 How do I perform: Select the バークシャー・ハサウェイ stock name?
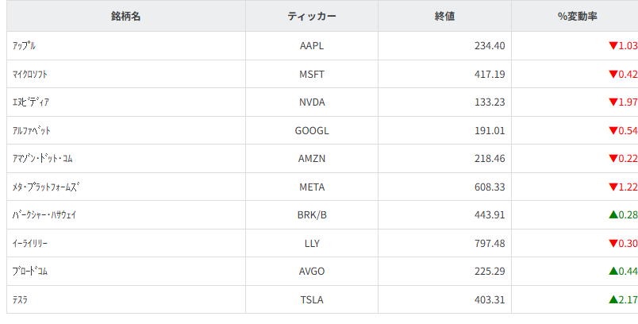point(44,215)
